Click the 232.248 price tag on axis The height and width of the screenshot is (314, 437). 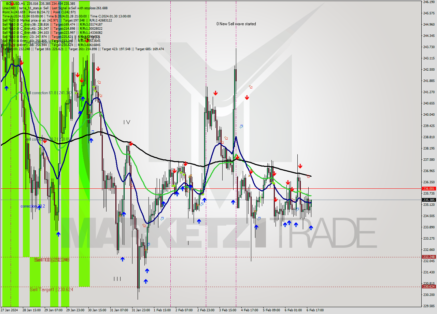click(x=429, y=257)
